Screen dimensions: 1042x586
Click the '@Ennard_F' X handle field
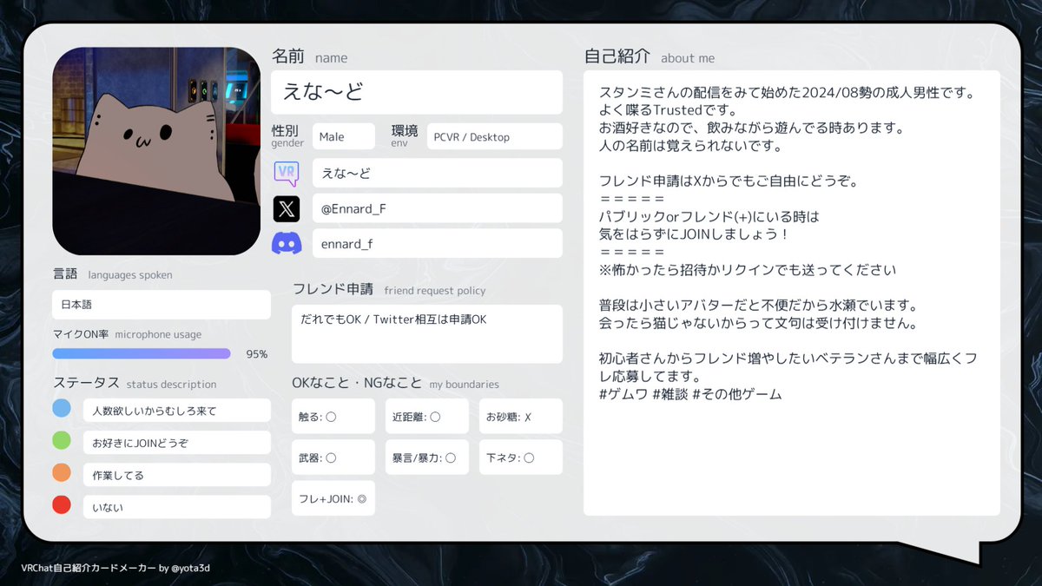coord(438,208)
